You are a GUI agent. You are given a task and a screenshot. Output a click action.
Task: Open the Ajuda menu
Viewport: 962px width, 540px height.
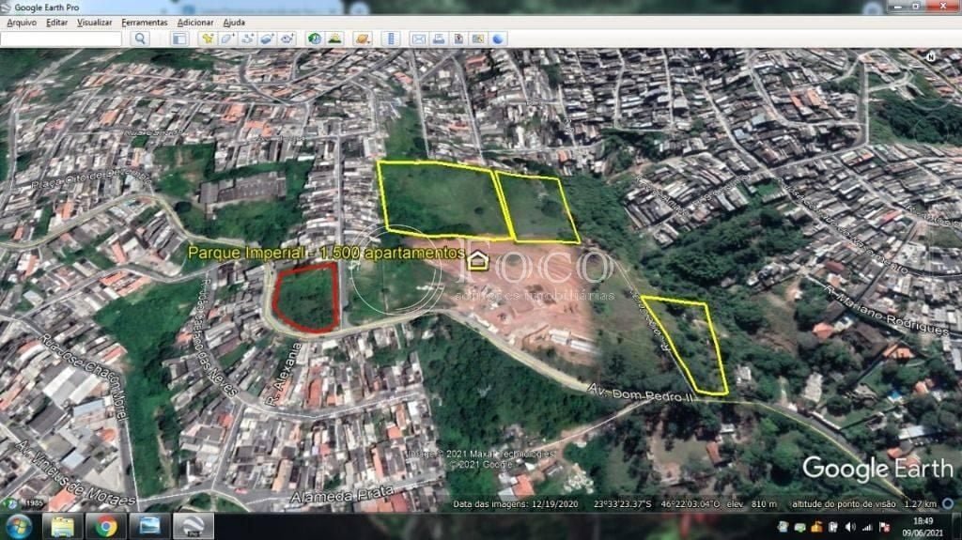pos(234,23)
